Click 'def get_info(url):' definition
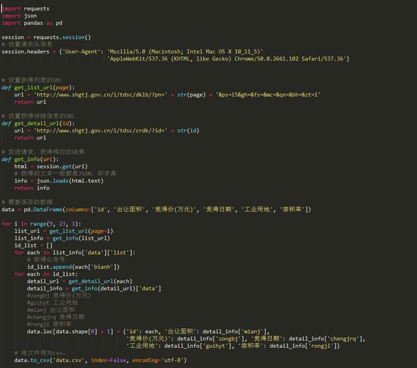 [30, 160]
